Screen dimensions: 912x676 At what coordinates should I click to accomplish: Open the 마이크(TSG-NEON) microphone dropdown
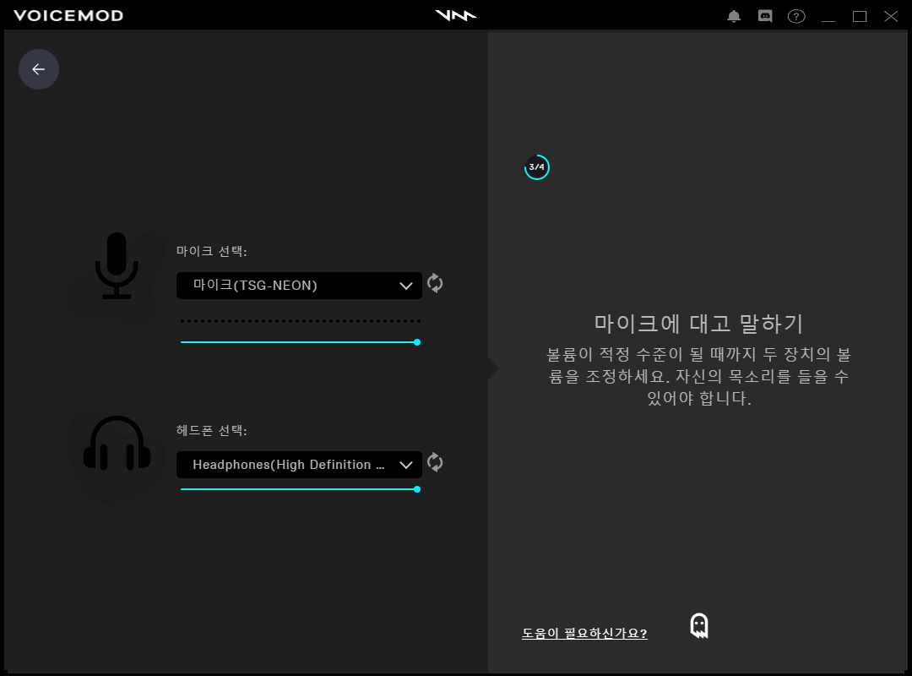(299, 286)
